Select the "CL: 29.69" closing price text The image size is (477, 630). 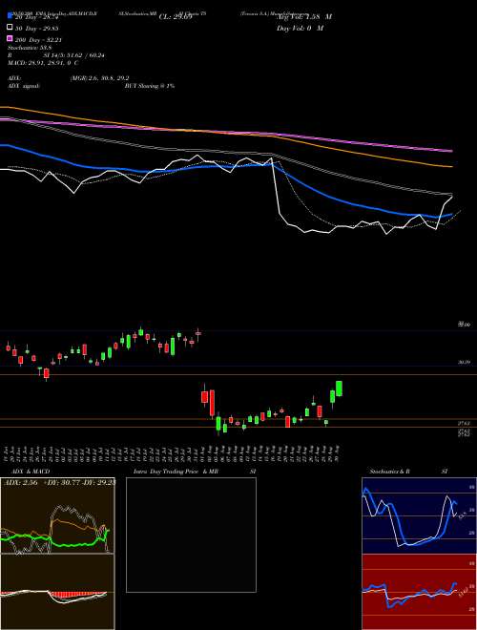[176, 17]
